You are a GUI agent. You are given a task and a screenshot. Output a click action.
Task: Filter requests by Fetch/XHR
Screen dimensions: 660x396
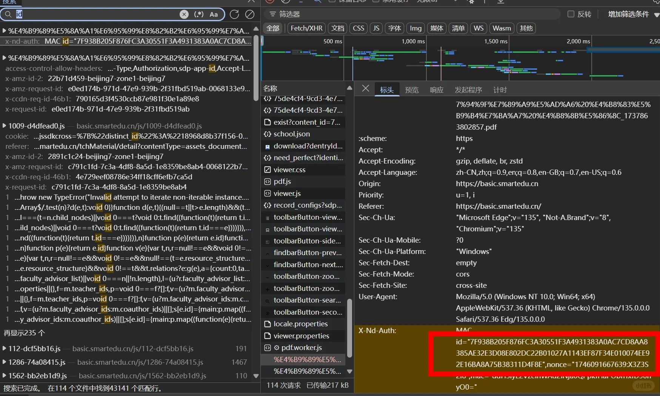coord(306,28)
